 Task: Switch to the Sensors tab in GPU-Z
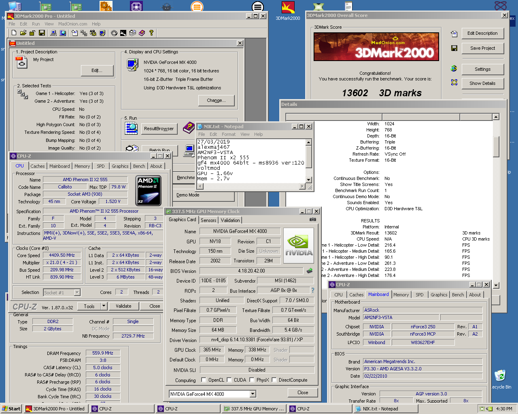pyautogui.click(x=208, y=220)
